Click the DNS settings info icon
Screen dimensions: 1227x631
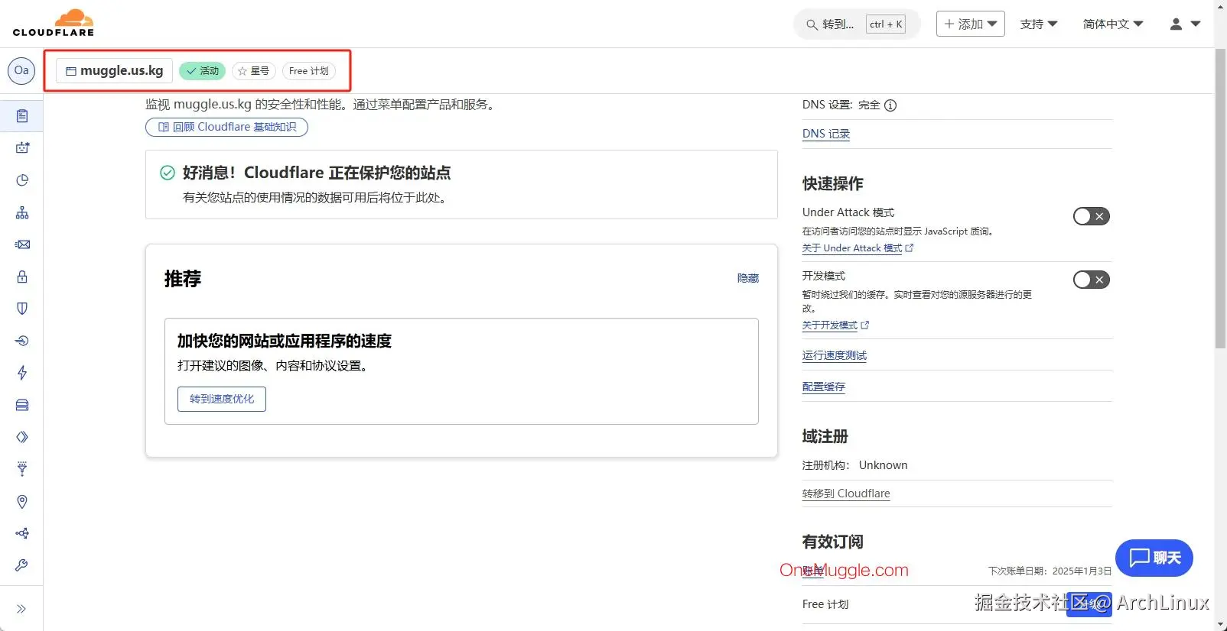[890, 105]
